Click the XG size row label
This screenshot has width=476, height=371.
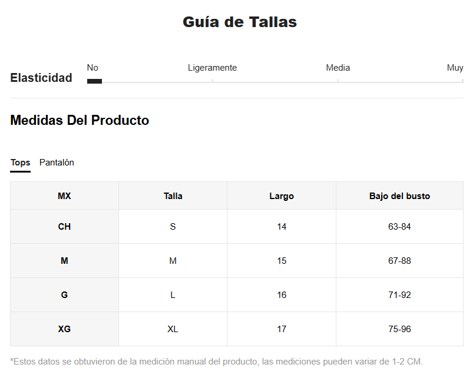coord(64,329)
